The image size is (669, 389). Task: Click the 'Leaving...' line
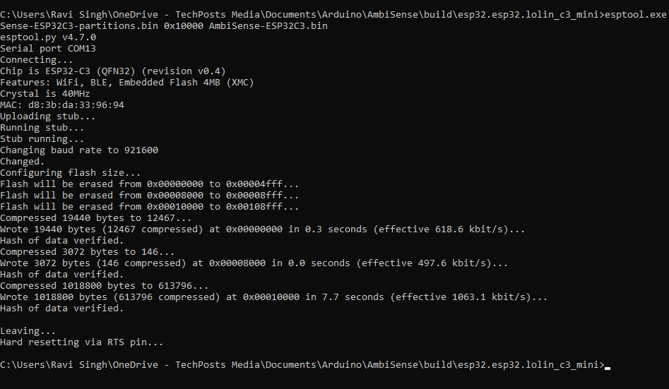pyautogui.click(x=28, y=331)
